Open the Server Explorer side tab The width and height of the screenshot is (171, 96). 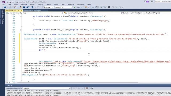click(3, 14)
